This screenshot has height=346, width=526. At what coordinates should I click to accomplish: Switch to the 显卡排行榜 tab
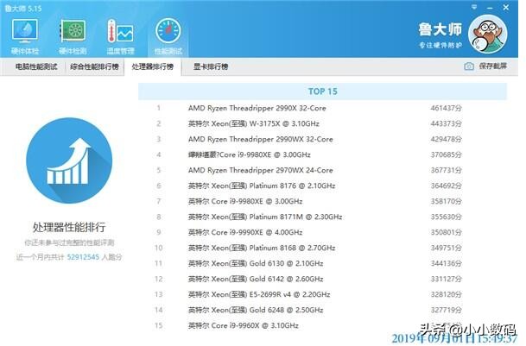pyautogui.click(x=211, y=66)
